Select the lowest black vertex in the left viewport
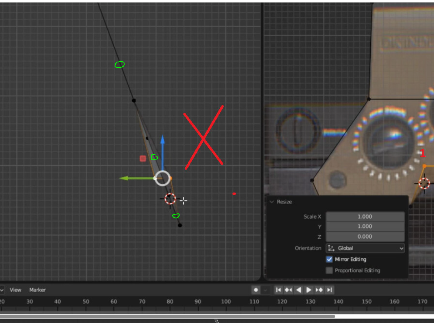 (180, 225)
